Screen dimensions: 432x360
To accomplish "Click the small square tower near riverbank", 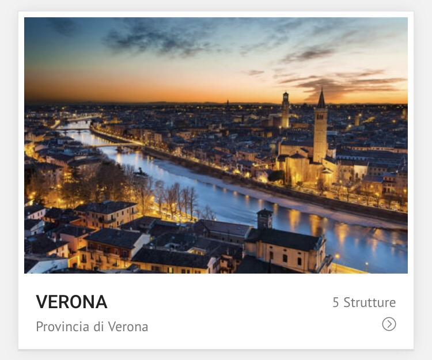I will [x=264, y=219].
